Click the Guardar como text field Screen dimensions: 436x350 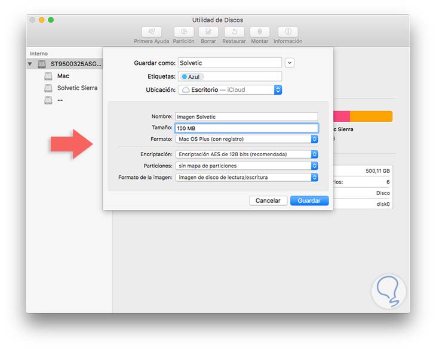click(x=230, y=63)
